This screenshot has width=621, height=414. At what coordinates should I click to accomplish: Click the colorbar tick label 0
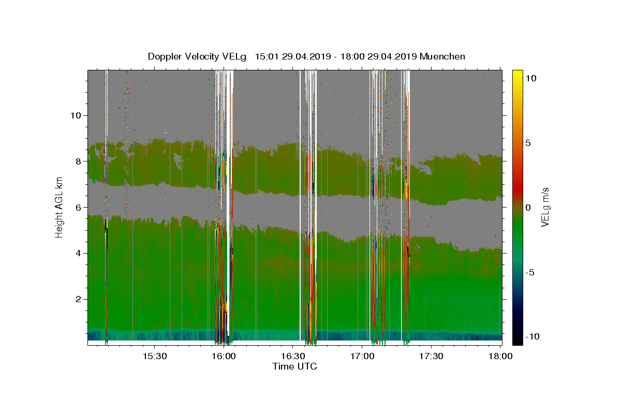coord(528,208)
